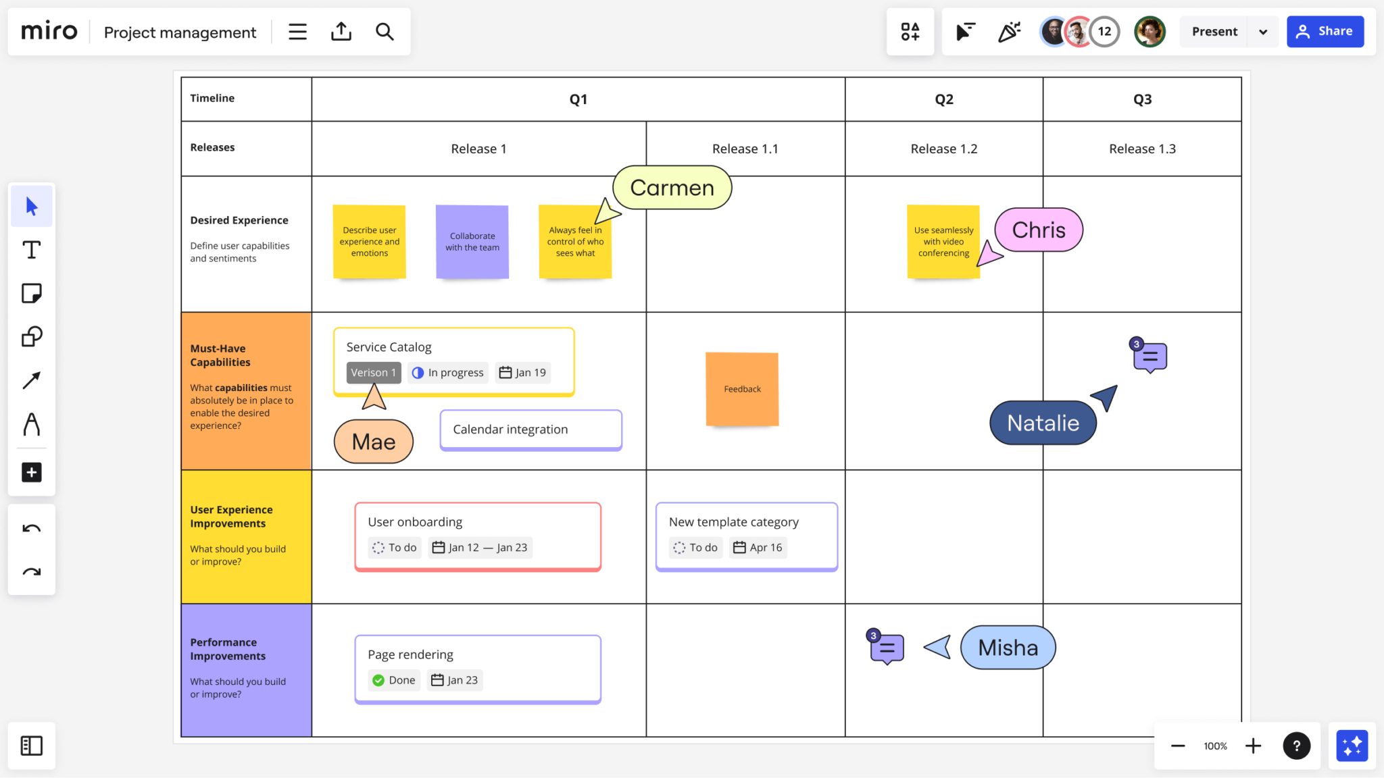This screenshot has width=1384, height=778.
Task: Open more tools with the plus icon
Action: 31,472
